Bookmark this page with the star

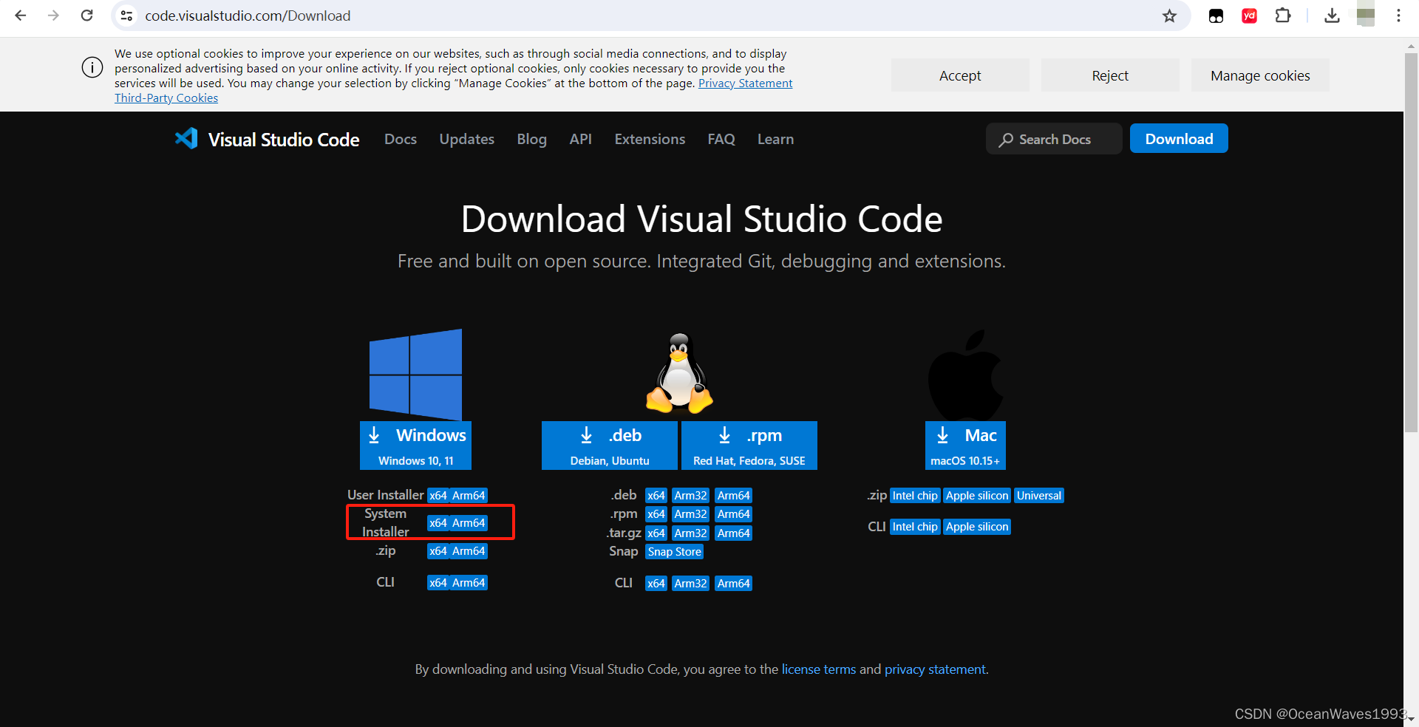coord(1169,16)
